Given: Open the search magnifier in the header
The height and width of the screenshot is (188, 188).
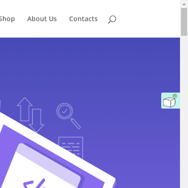Looking at the screenshot, I should (x=112, y=19).
